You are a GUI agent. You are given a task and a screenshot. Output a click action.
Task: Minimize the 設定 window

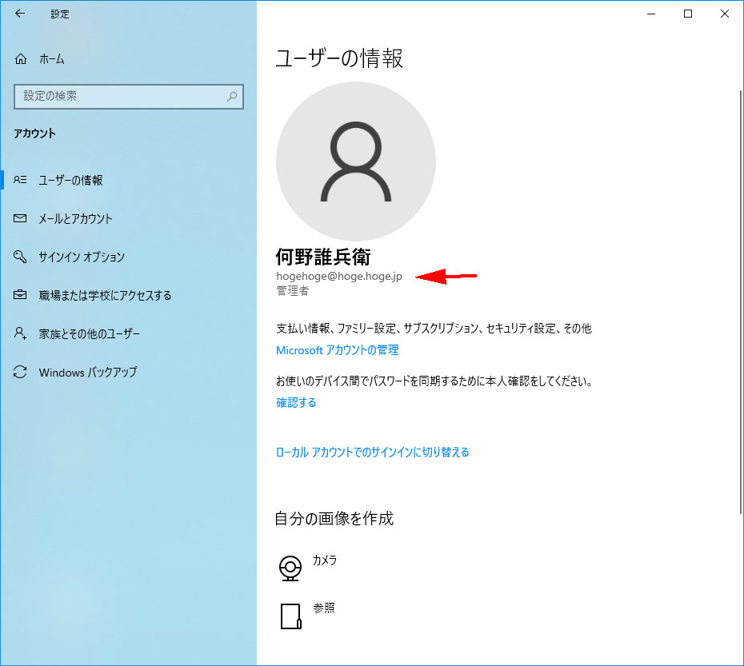(x=650, y=14)
